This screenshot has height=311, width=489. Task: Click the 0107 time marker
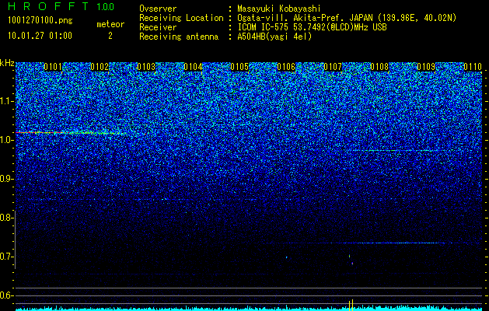333,67
